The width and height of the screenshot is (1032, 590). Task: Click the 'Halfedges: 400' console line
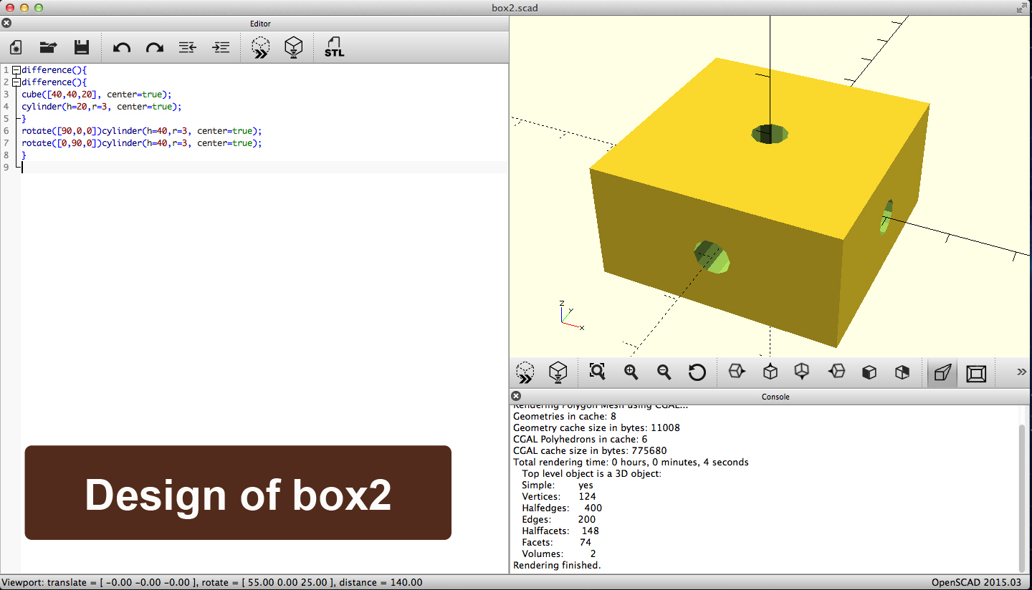pyautogui.click(x=562, y=508)
